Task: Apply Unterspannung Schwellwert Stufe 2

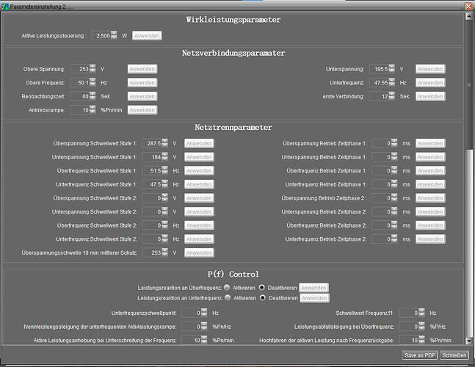Action: [199, 211]
